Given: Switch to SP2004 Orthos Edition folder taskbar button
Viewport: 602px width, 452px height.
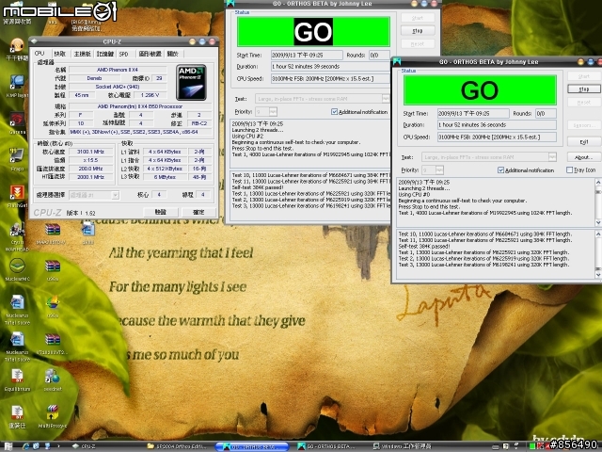Looking at the screenshot, I should coord(178,446).
